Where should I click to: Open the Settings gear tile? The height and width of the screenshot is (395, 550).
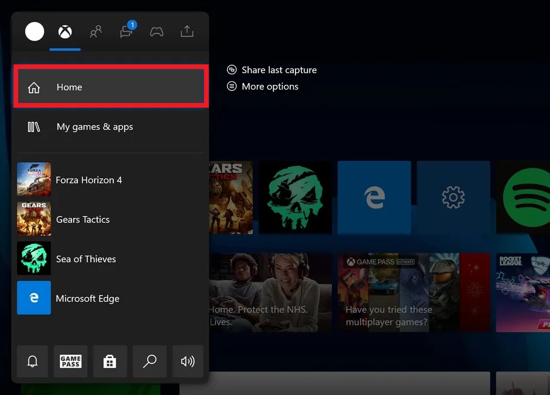tap(453, 197)
